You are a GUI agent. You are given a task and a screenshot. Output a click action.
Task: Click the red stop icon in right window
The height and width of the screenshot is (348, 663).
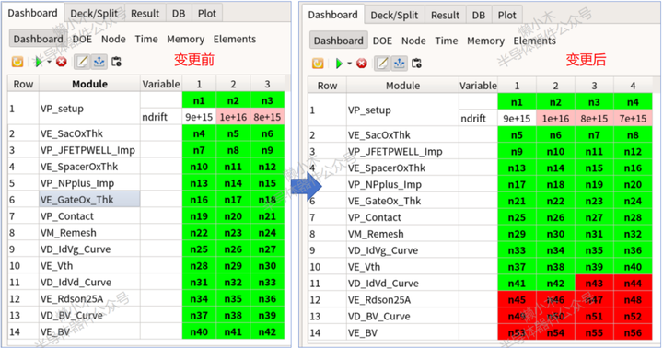(x=362, y=64)
